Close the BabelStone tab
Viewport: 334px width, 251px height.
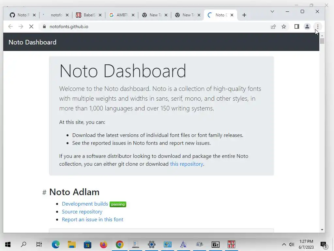tap(100, 15)
